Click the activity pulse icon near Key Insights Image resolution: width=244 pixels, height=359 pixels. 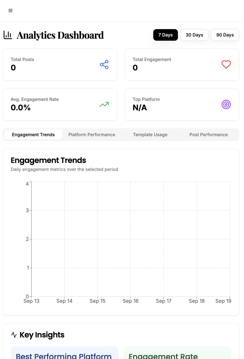click(x=14, y=335)
